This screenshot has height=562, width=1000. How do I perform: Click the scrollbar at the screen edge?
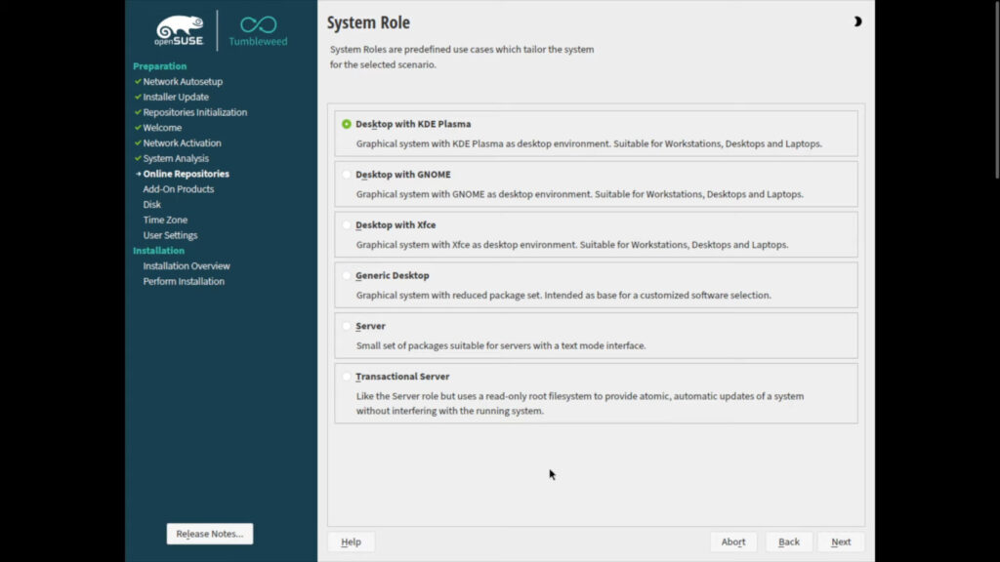997,89
